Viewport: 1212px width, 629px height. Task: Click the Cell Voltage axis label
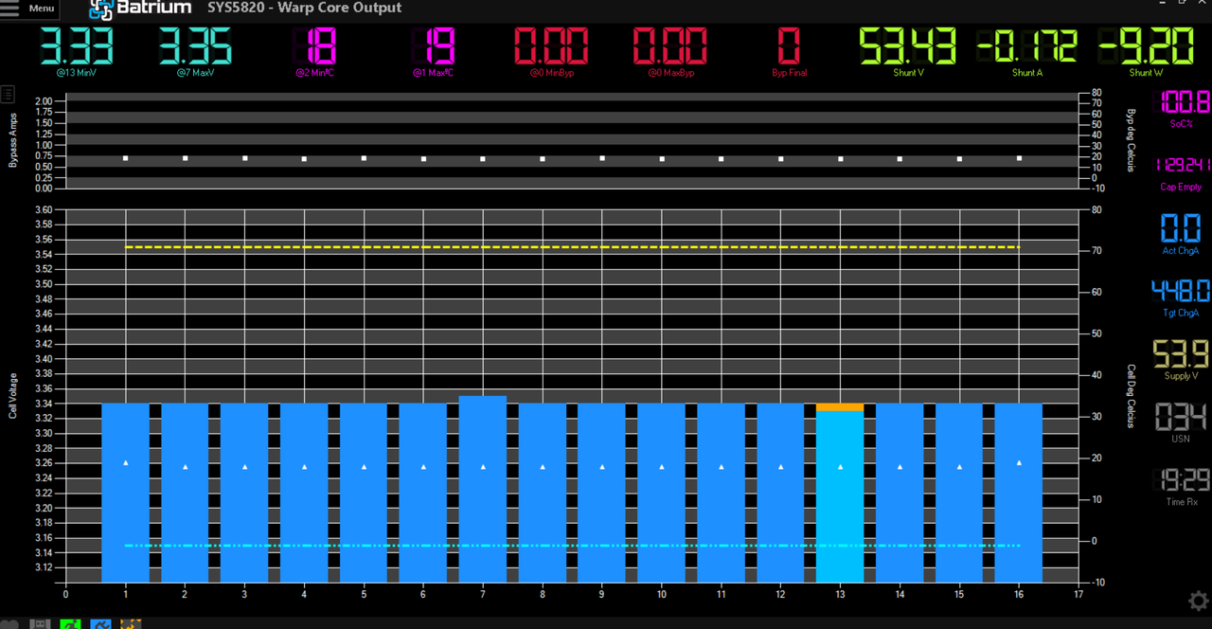pos(13,396)
